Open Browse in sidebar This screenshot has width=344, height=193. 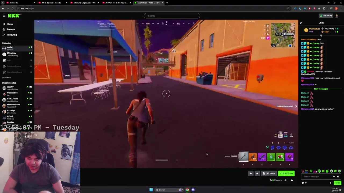click(x=11, y=29)
